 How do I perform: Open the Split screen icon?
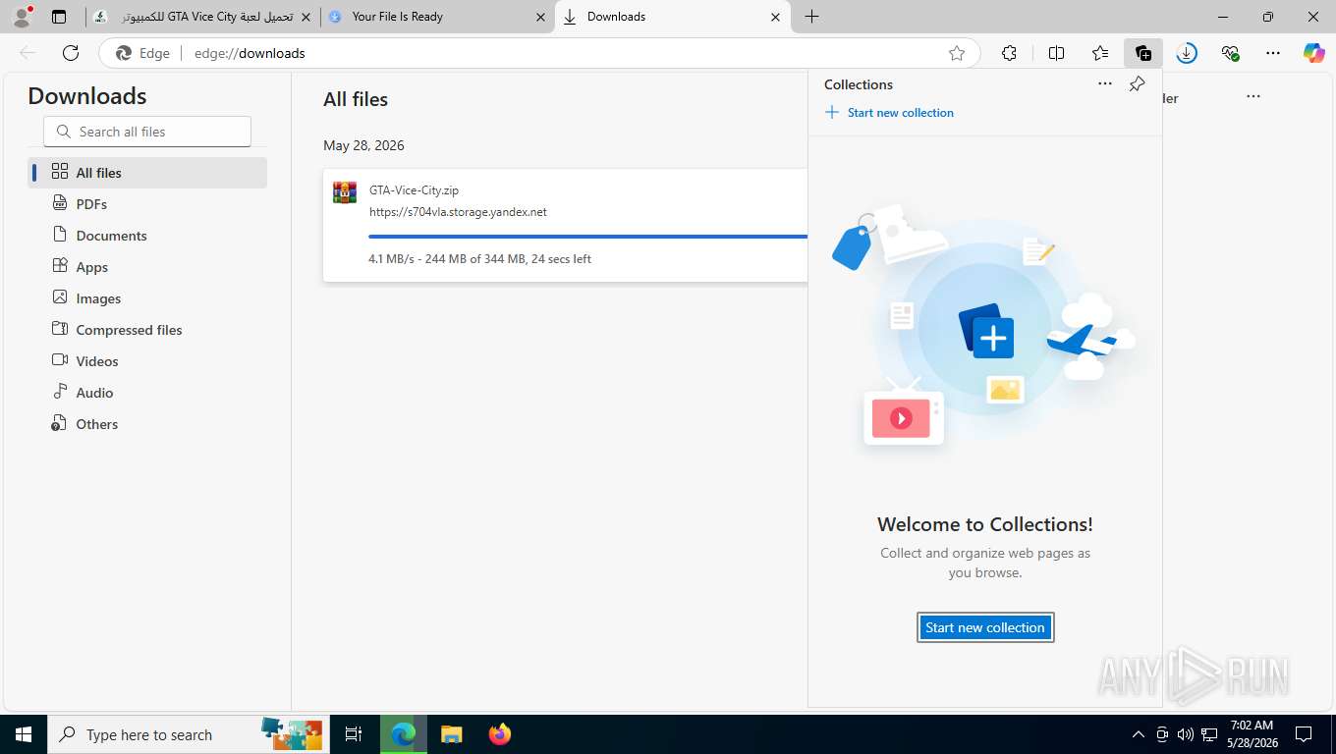pos(1057,53)
